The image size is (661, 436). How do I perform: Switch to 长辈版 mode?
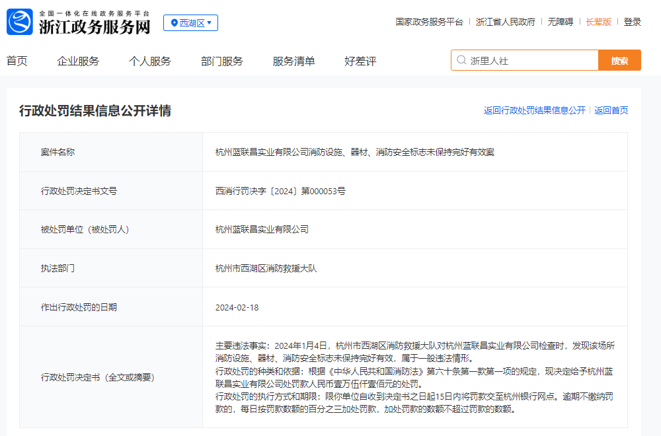click(x=599, y=22)
